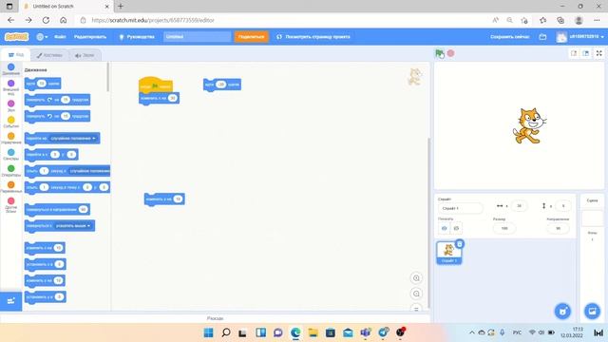Zoom out on the code workspace
This screenshot has width=608, height=342.
point(416,294)
